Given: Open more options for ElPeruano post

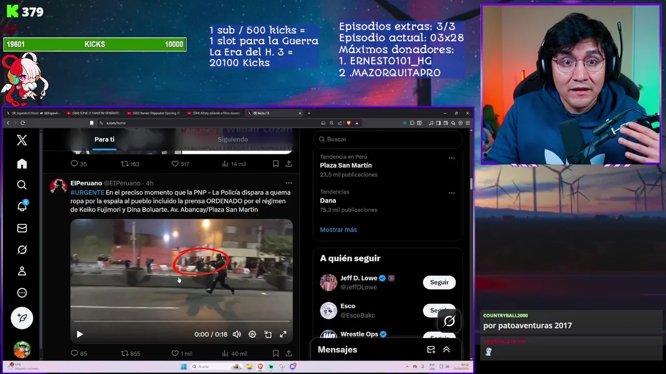Looking at the screenshot, I should pos(289,183).
